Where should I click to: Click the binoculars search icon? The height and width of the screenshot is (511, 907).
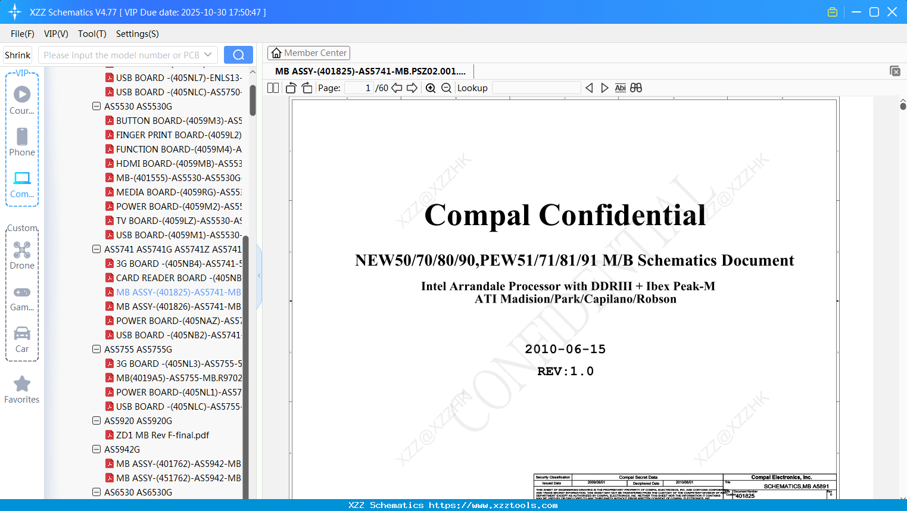636,88
